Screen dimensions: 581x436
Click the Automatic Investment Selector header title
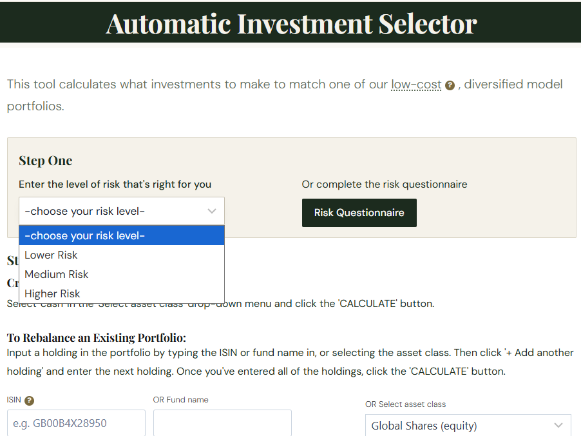coord(291,24)
